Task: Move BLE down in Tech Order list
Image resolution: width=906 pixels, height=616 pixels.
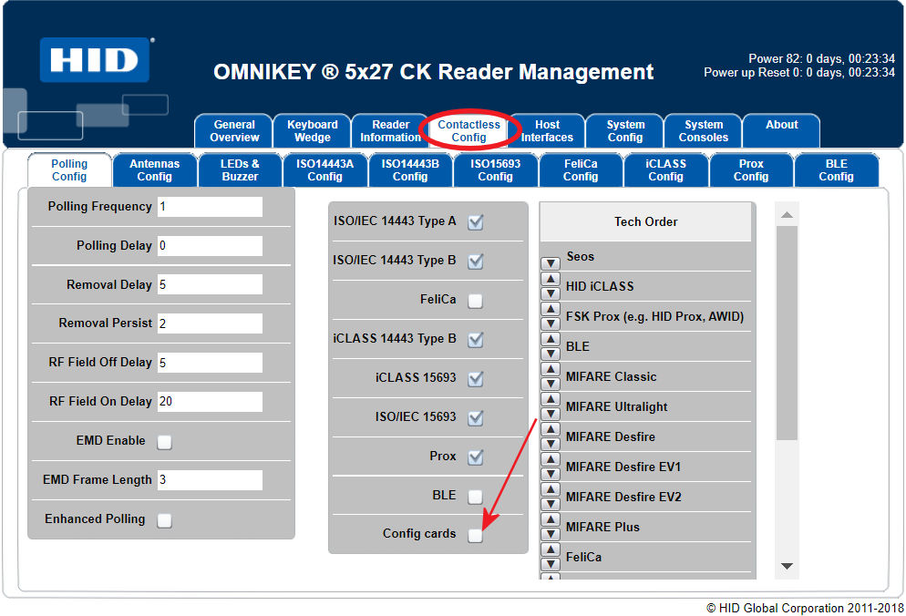Action: (x=551, y=354)
